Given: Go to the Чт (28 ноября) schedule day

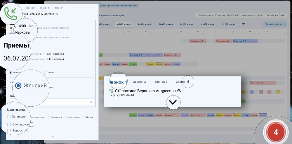Looking at the screenshot, I should click(229, 24).
